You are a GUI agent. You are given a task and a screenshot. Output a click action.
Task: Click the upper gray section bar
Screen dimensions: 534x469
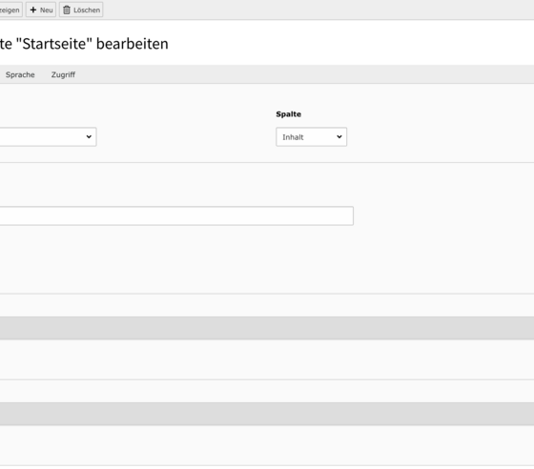point(267,328)
